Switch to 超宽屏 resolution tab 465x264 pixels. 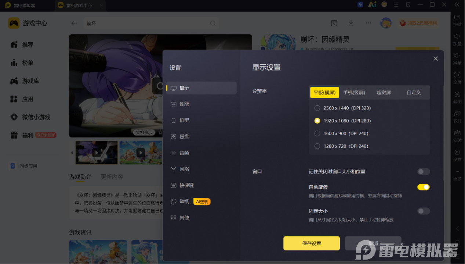click(384, 93)
